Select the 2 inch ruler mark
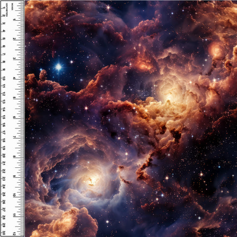Viewport: 237px width, 237px height. click(14, 39)
